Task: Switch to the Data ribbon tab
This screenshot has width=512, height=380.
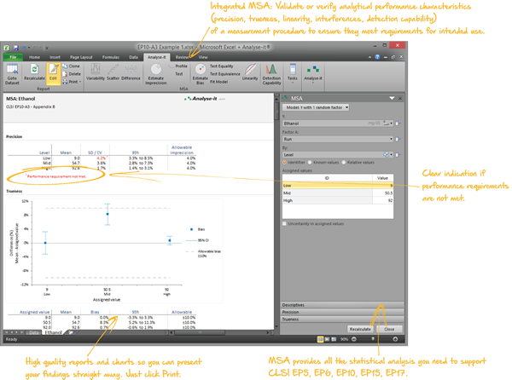Action: (x=134, y=57)
